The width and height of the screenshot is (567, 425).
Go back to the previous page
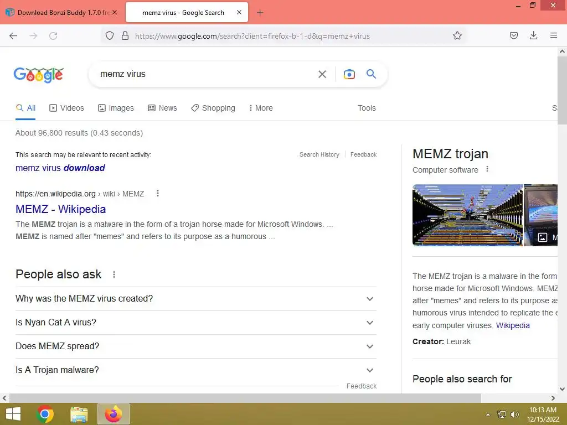(13, 36)
